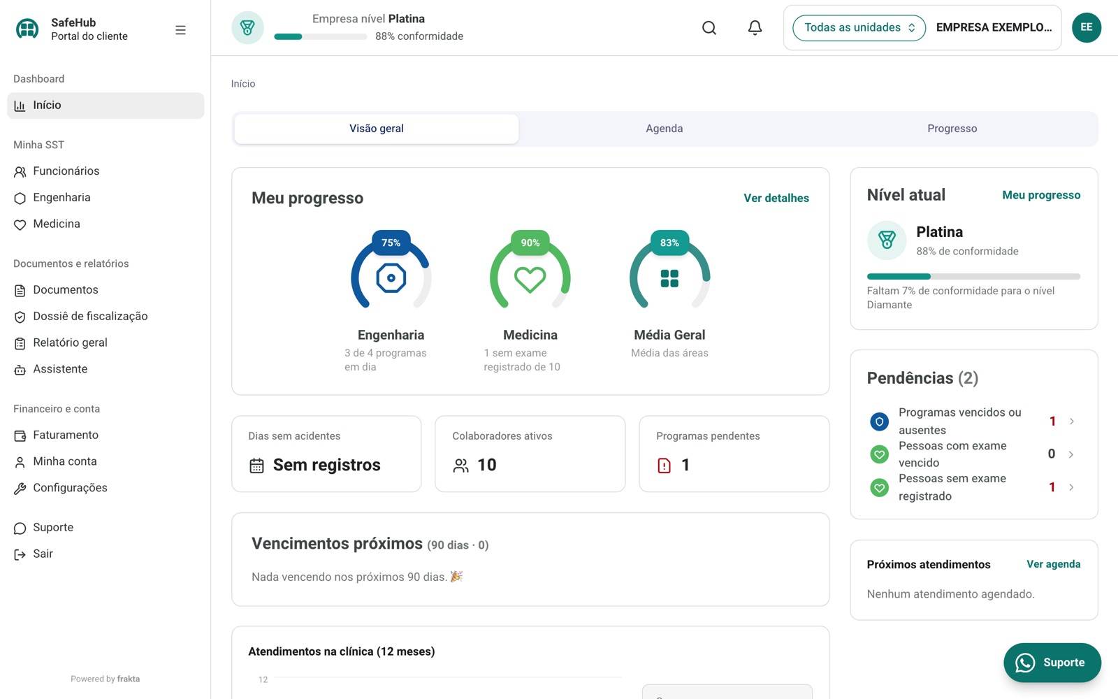Open search using magnifier icon
This screenshot has width=1118, height=699.
[709, 28]
